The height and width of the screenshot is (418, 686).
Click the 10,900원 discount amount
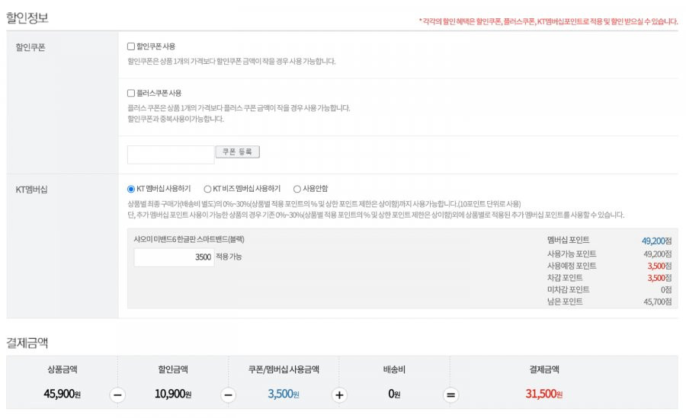pyautogui.click(x=173, y=394)
